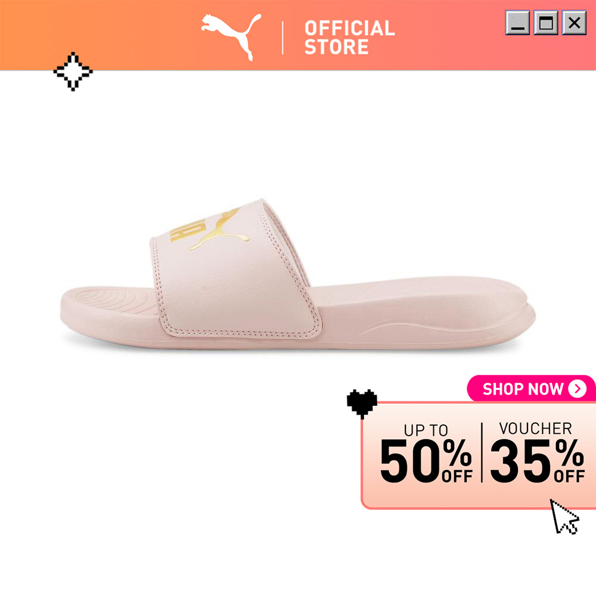The width and height of the screenshot is (596, 596).
Task: Click the pink slide sandal product image
Action: pos(298,274)
